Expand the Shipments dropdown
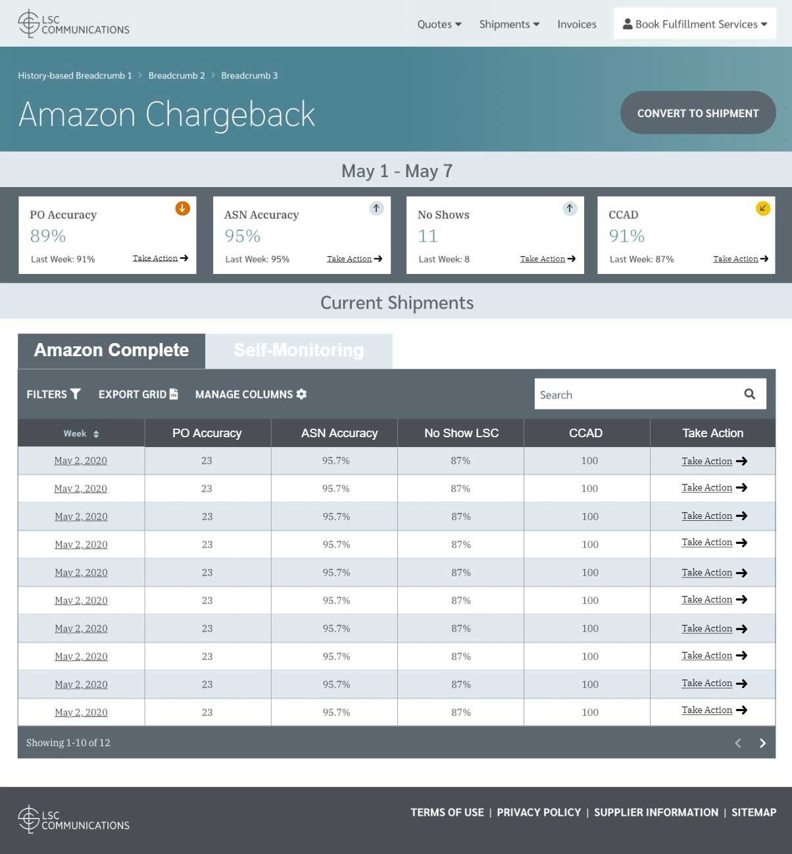 click(508, 24)
